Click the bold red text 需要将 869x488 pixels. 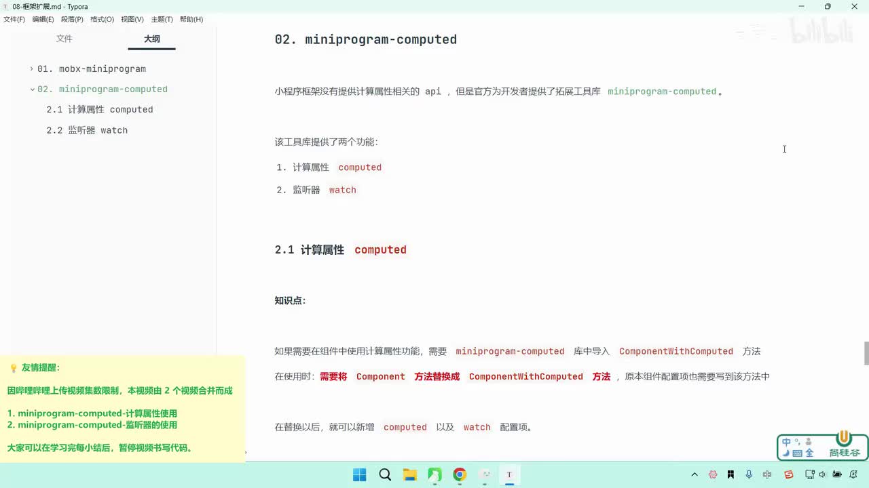(x=333, y=376)
